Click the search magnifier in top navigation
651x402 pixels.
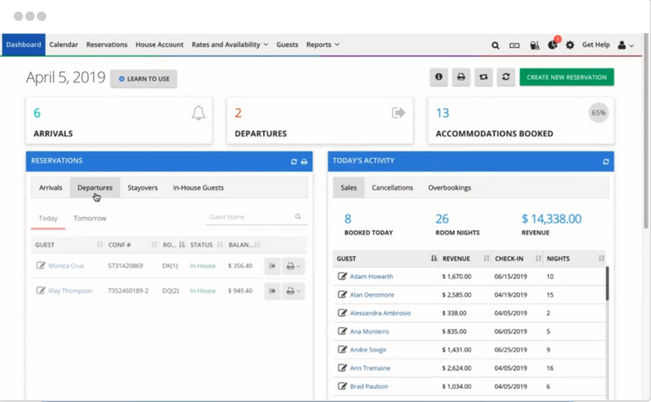pyautogui.click(x=495, y=45)
